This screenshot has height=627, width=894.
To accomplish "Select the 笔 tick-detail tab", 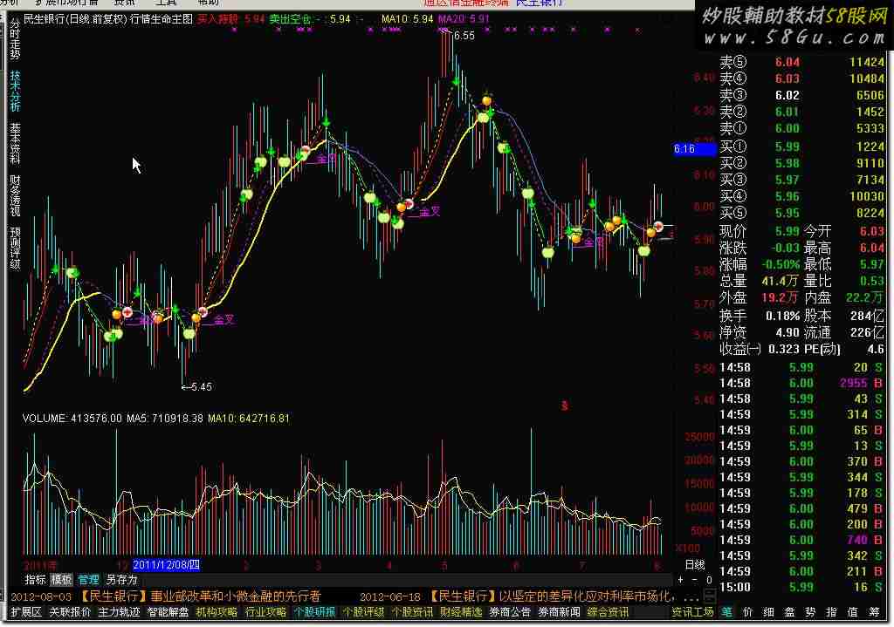I will coord(727,612).
